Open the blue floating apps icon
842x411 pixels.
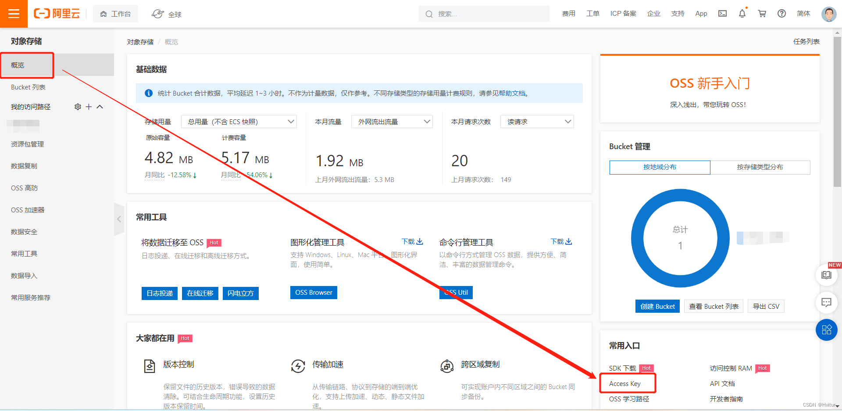coord(826,330)
